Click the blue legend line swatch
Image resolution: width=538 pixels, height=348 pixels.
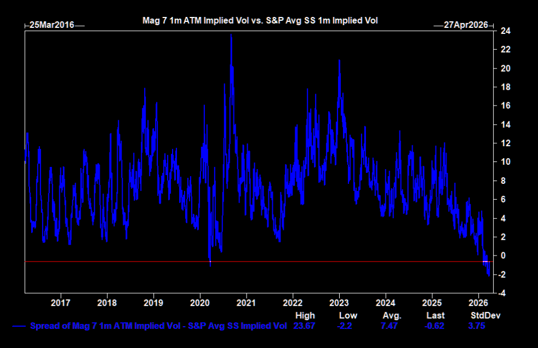[x=19, y=327]
